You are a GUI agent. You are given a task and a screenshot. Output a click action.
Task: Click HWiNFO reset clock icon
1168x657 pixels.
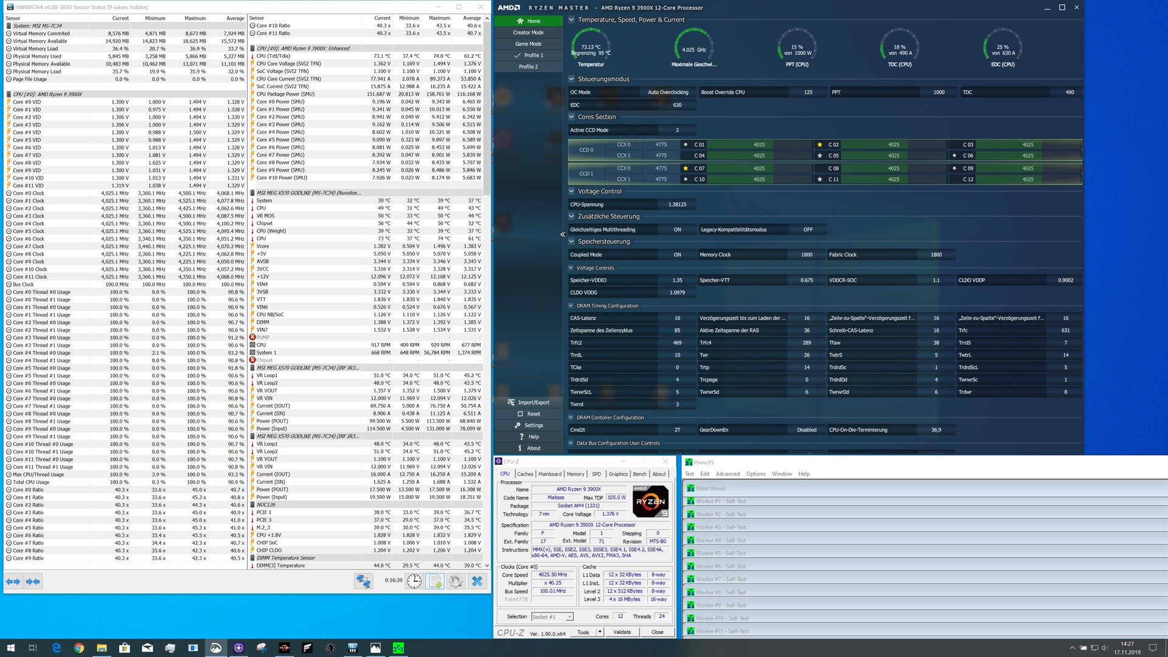pyautogui.click(x=414, y=581)
